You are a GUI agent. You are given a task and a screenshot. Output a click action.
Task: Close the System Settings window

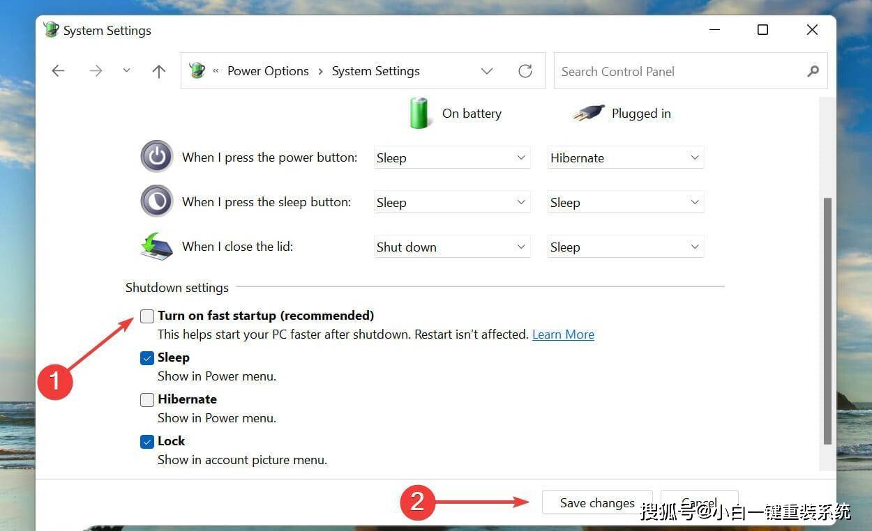click(x=812, y=30)
